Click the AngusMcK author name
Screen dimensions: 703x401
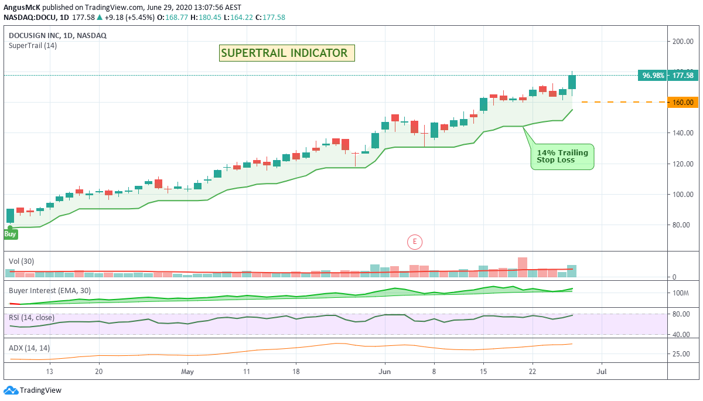point(21,7)
